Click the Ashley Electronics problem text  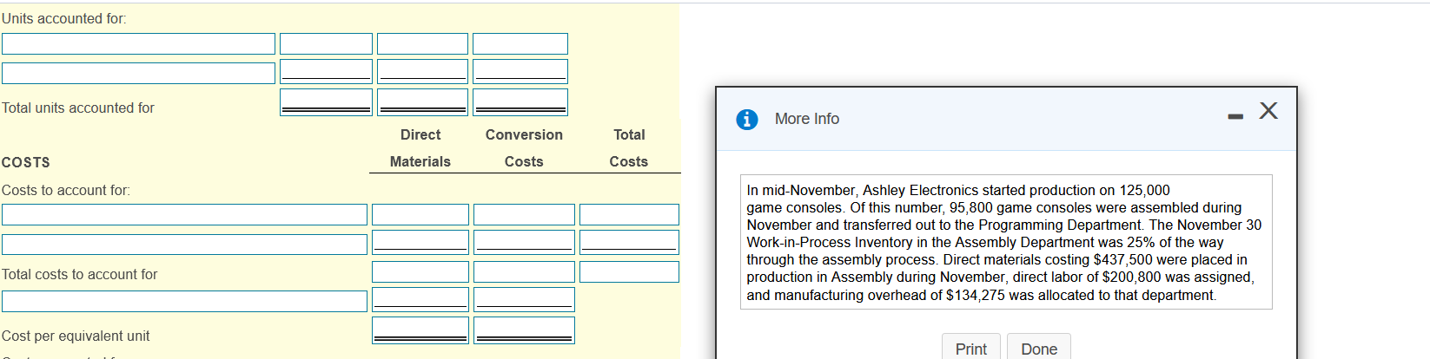pyautogui.click(x=1005, y=242)
